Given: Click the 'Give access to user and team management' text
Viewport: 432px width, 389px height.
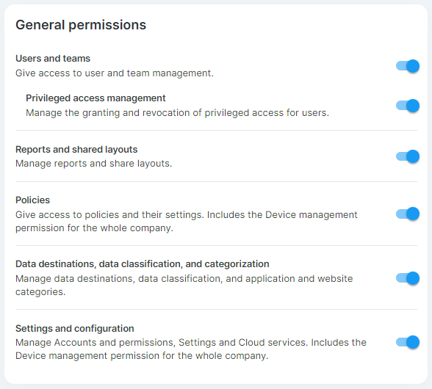Looking at the screenshot, I should [x=115, y=73].
